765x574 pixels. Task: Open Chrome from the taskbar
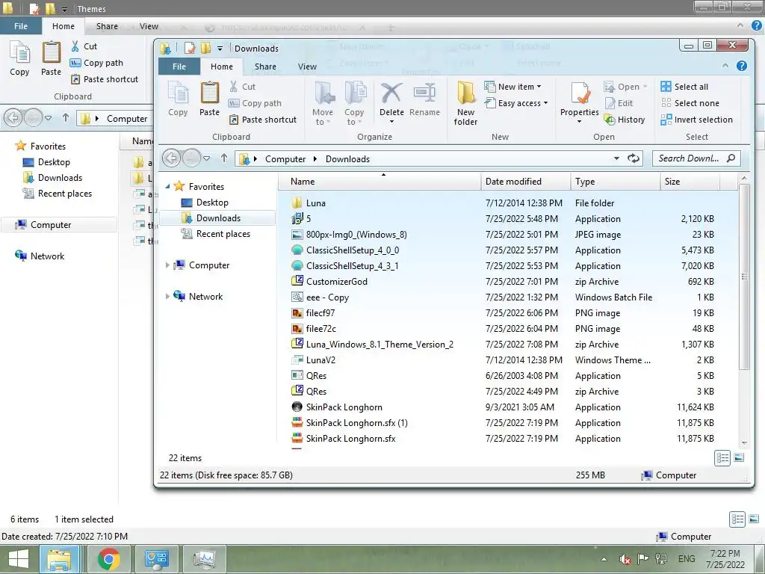pos(109,559)
